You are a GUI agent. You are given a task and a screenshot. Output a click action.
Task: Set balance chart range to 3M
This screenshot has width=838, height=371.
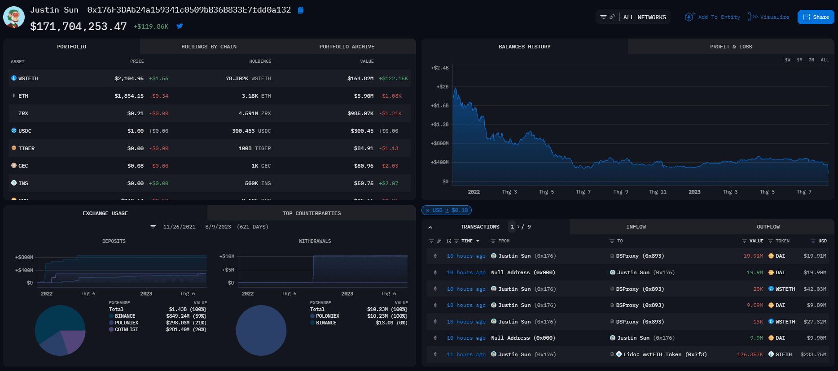pos(812,60)
